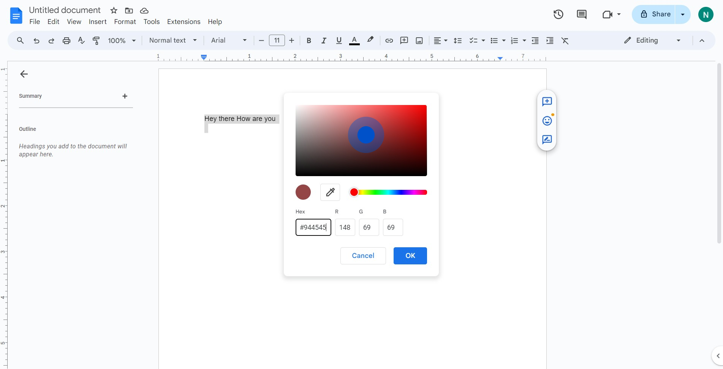This screenshot has height=369, width=723.
Task: Print the document
Action: point(66,41)
